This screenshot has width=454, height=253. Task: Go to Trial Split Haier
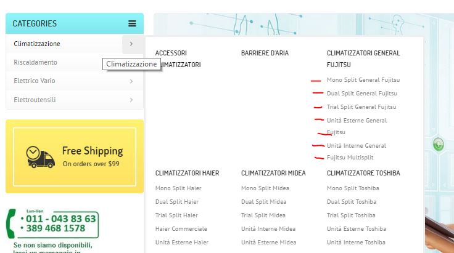click(x=176, y=215)
